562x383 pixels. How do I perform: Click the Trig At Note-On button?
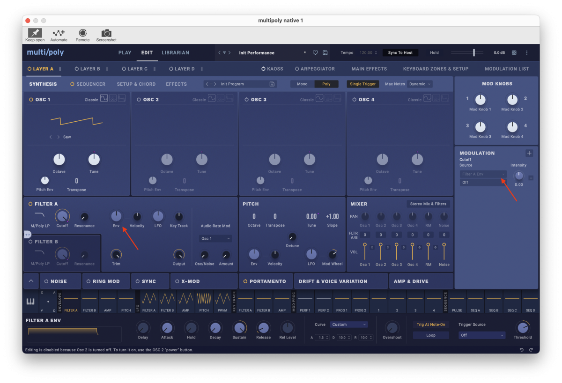(x=431, y=324)
